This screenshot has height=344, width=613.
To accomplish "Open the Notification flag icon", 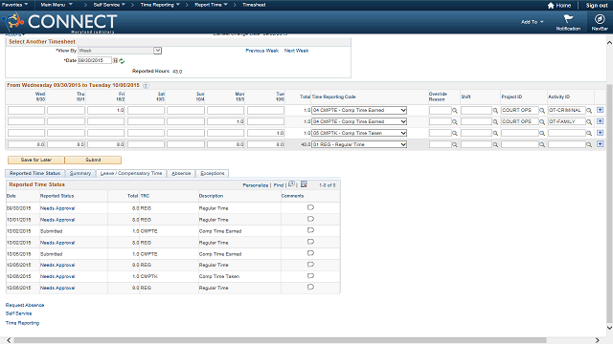I will pyautogui.click(x=568, y=19).
